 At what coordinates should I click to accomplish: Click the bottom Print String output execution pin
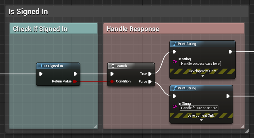click(228, 96)
